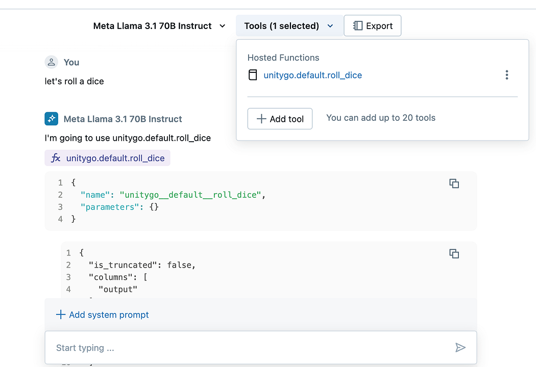The height and width of the screenshot is (367, 536).
Task: Focus the Start typing message field
Action: point(250,348)
